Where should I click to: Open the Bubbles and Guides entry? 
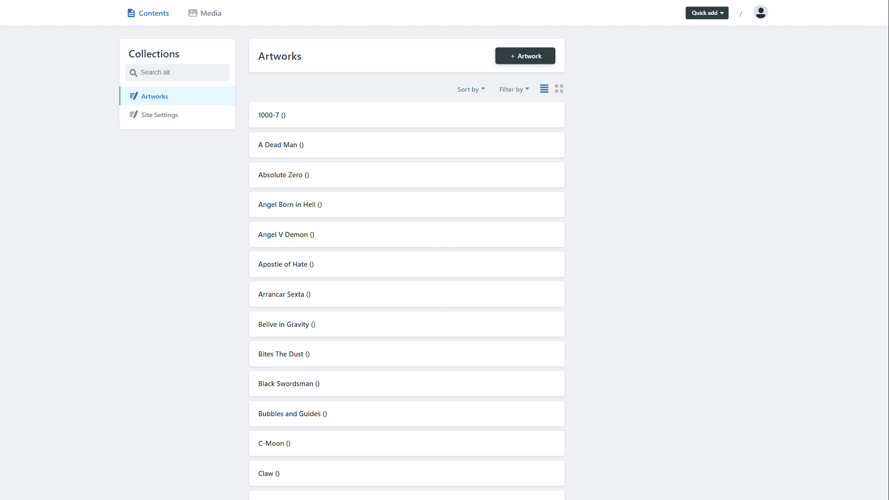click(407, 413)
